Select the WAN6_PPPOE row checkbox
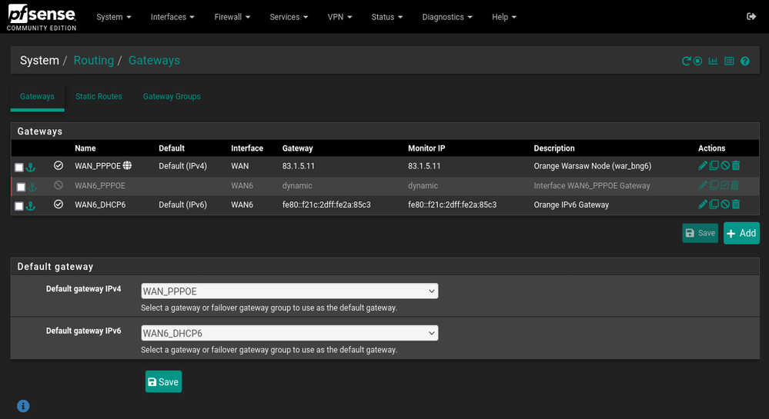This screenshot has width=769, height=419. coord(21,187)
